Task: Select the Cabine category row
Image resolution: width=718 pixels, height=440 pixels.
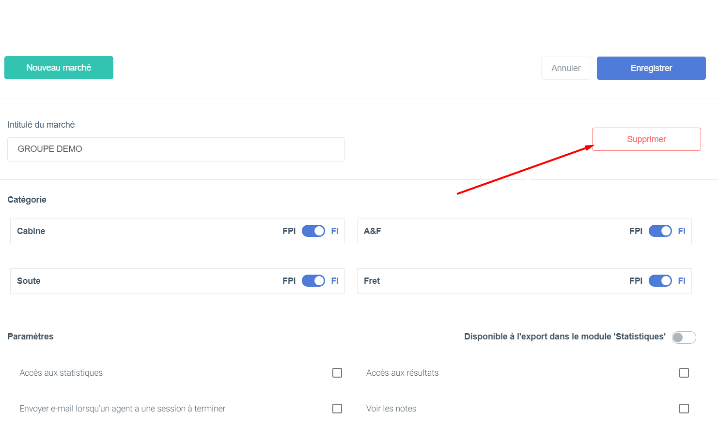Action: point(177,231)
